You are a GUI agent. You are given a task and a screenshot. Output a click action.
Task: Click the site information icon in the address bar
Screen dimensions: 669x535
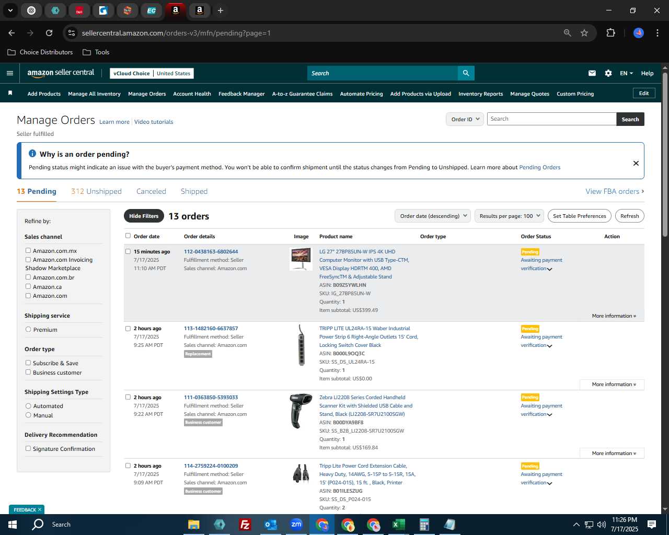click(x=72, y=33)
